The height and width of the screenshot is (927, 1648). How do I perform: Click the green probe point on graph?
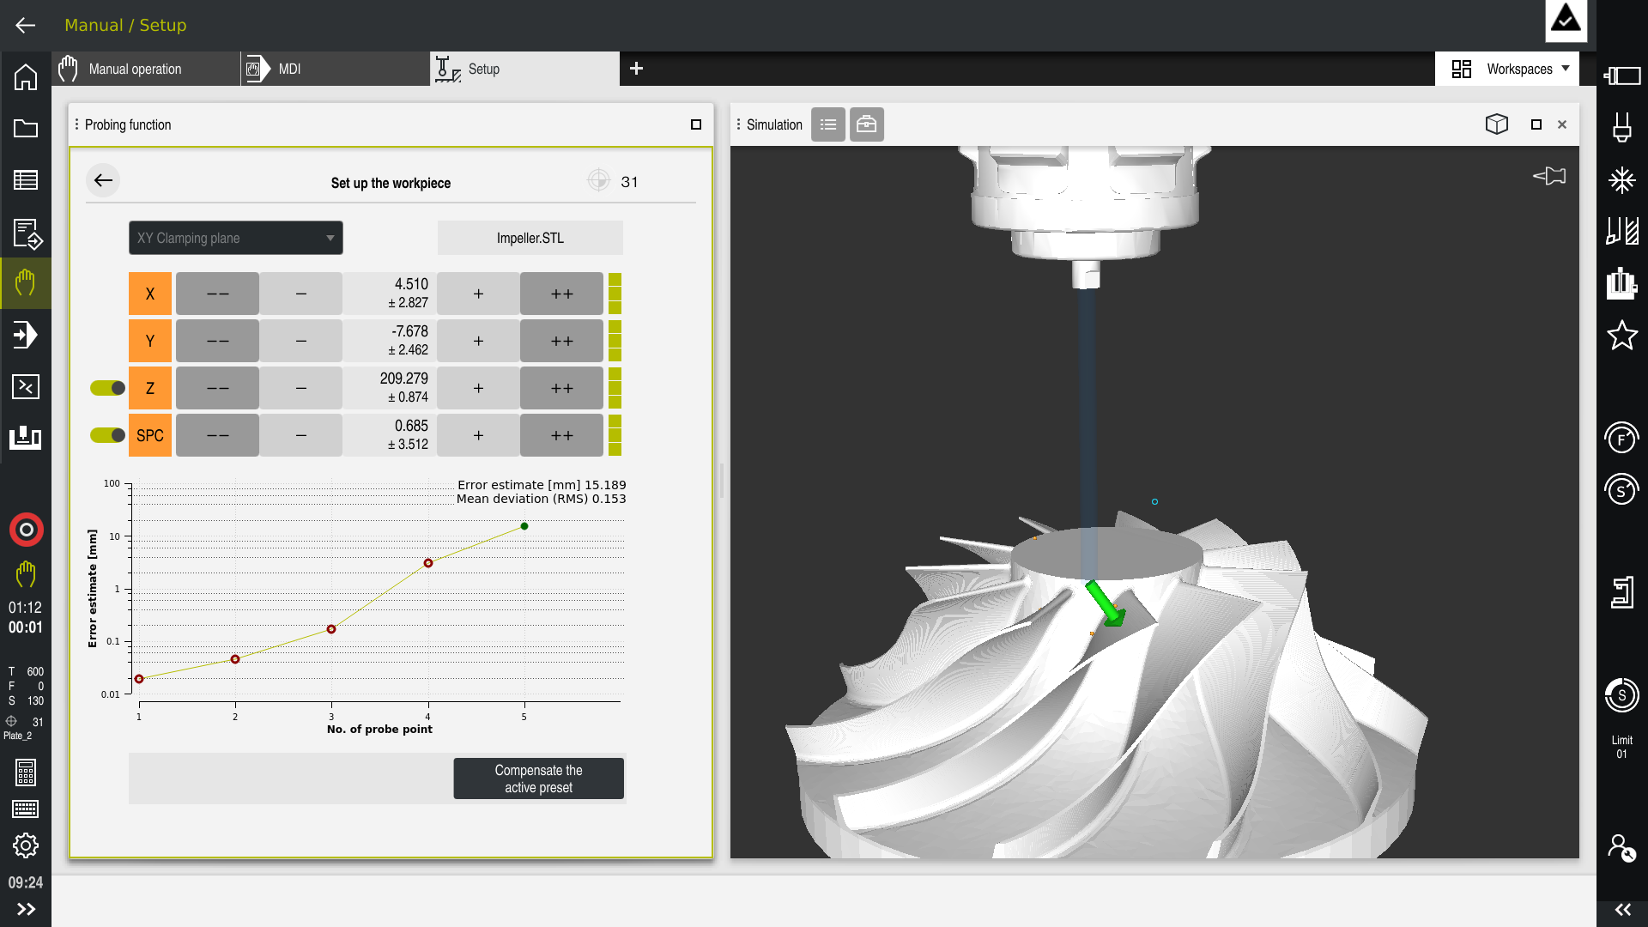(524, 526)
